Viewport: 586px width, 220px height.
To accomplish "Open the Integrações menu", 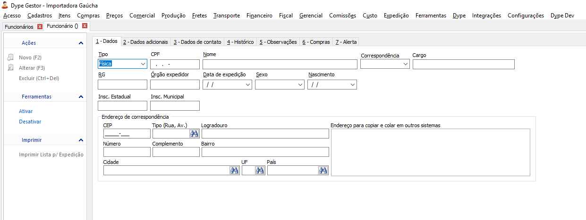I will (x=486, y=16).
